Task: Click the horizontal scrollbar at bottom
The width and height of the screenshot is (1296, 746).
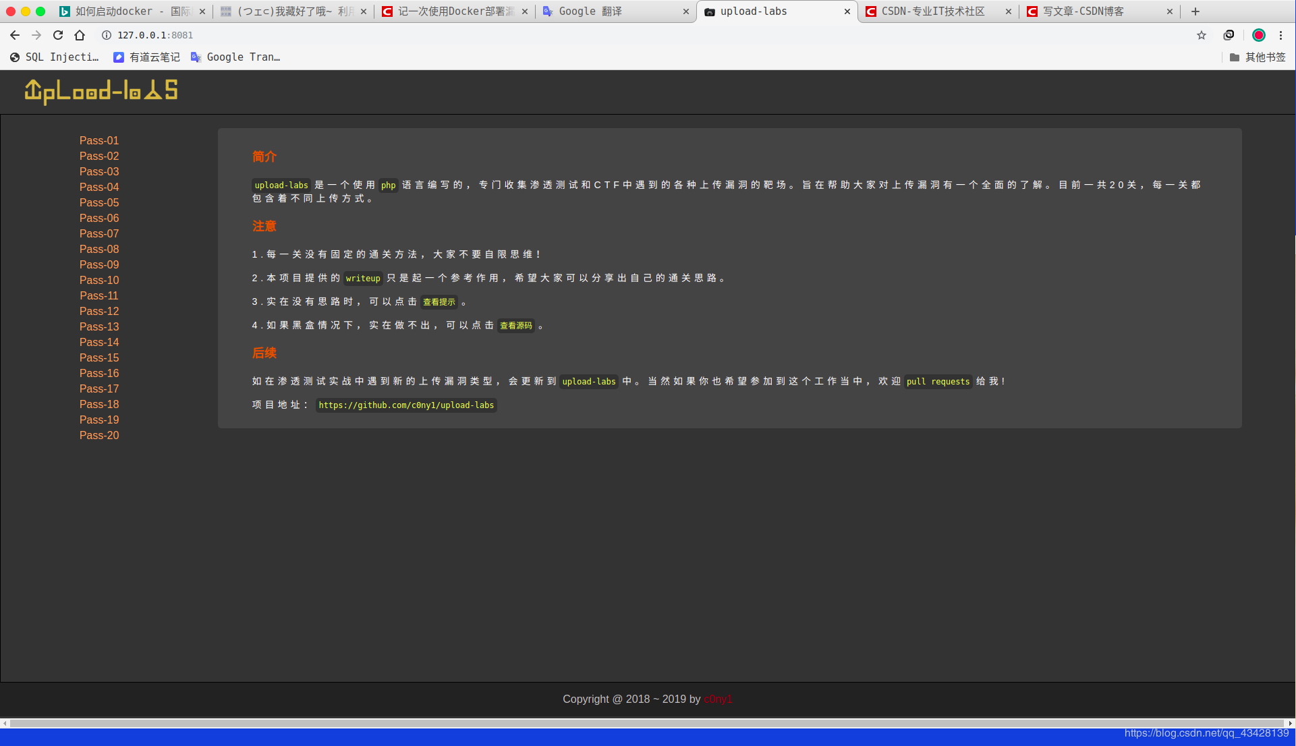Action: coord(648,723)
